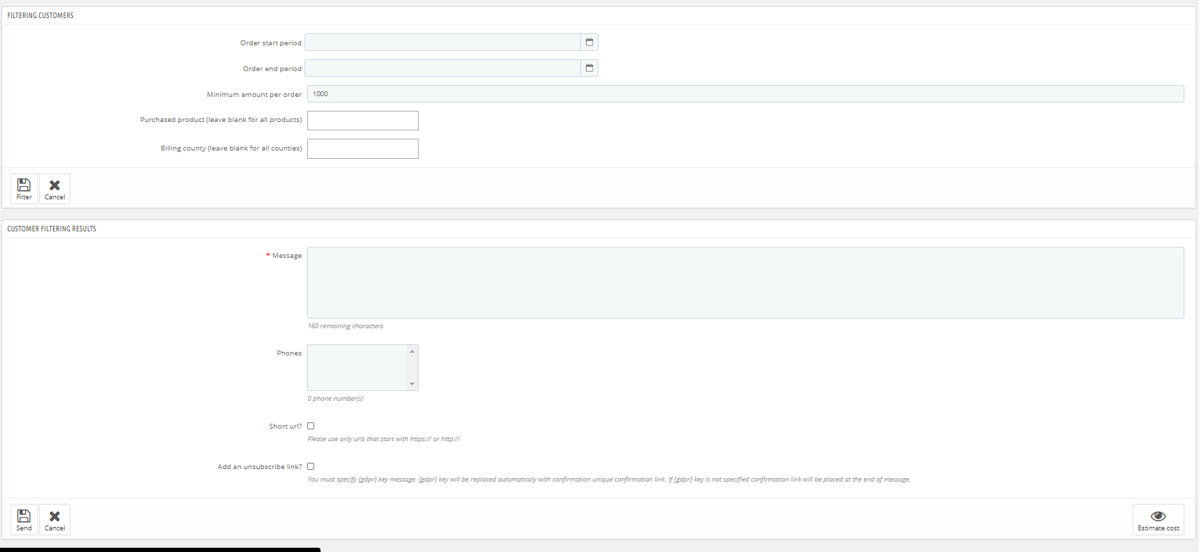Image resolution: width=1199 pixels, height=552 pixels.
Task: Enable the Short url checkbox
Action: point(311,426)
